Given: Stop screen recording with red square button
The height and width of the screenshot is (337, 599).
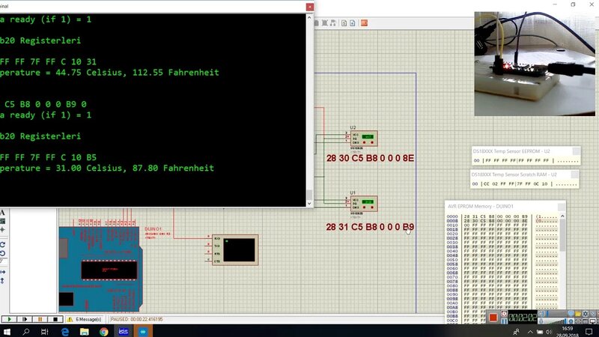Looking at the screenshot, I should [493, 318].
